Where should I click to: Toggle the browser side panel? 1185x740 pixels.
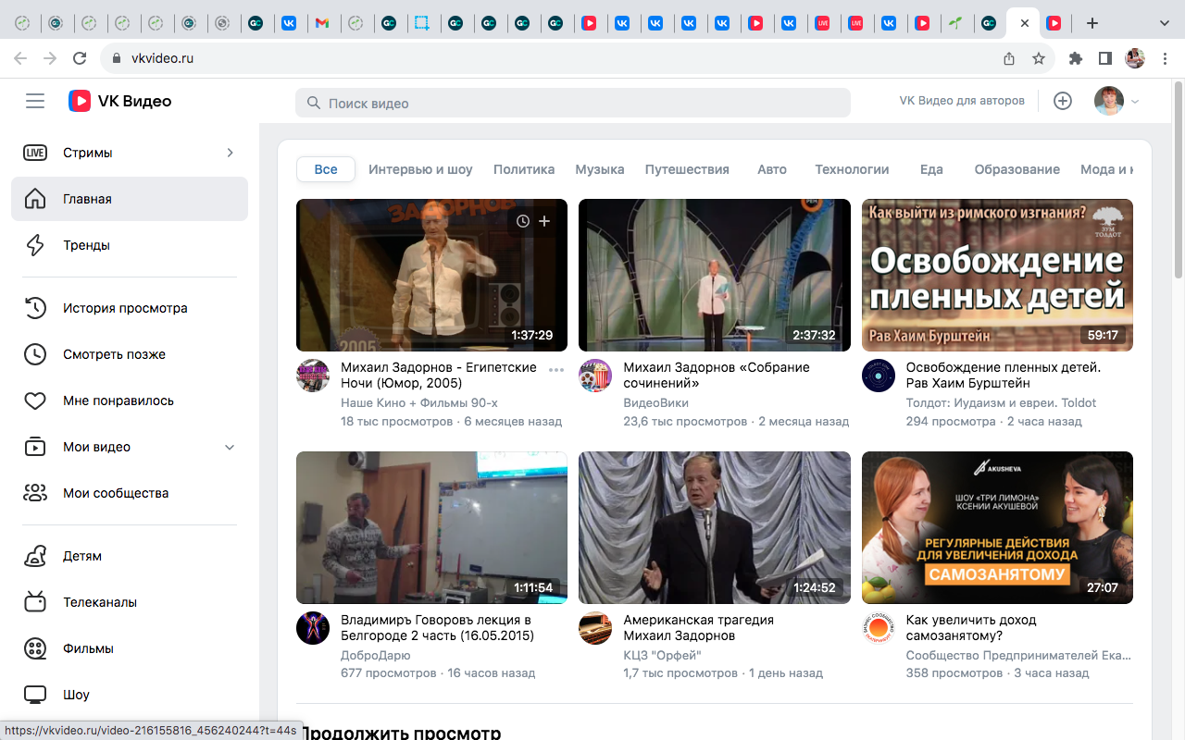tap(1105, 58)
